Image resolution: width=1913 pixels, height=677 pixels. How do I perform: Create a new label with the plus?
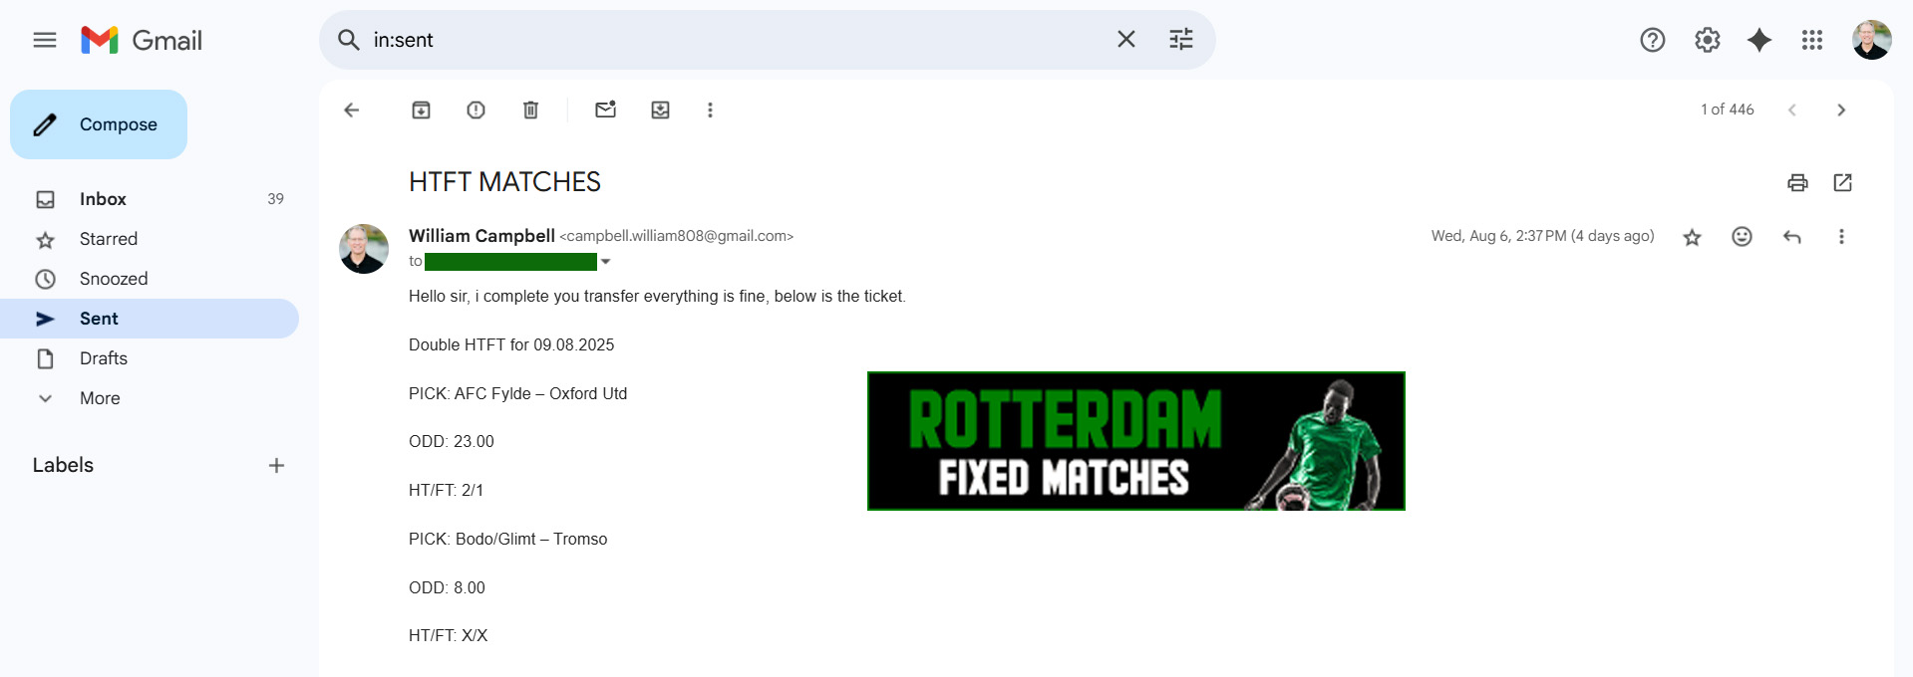[276, 465]
